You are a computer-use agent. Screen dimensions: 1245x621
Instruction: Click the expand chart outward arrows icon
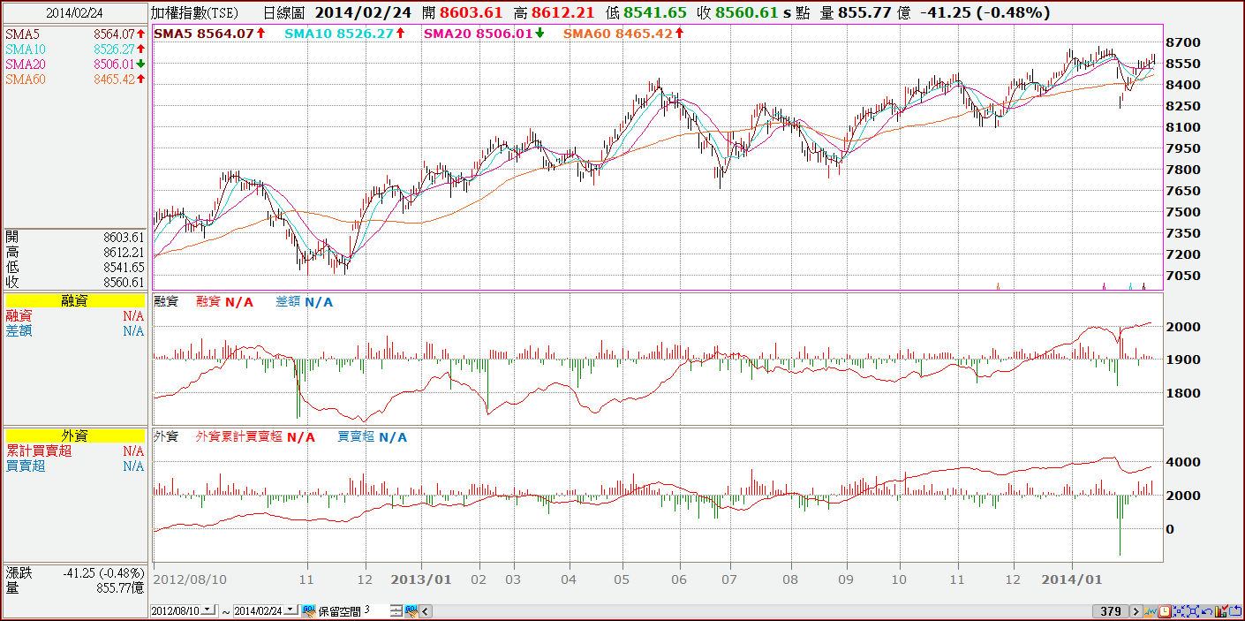pos(1193,611)
